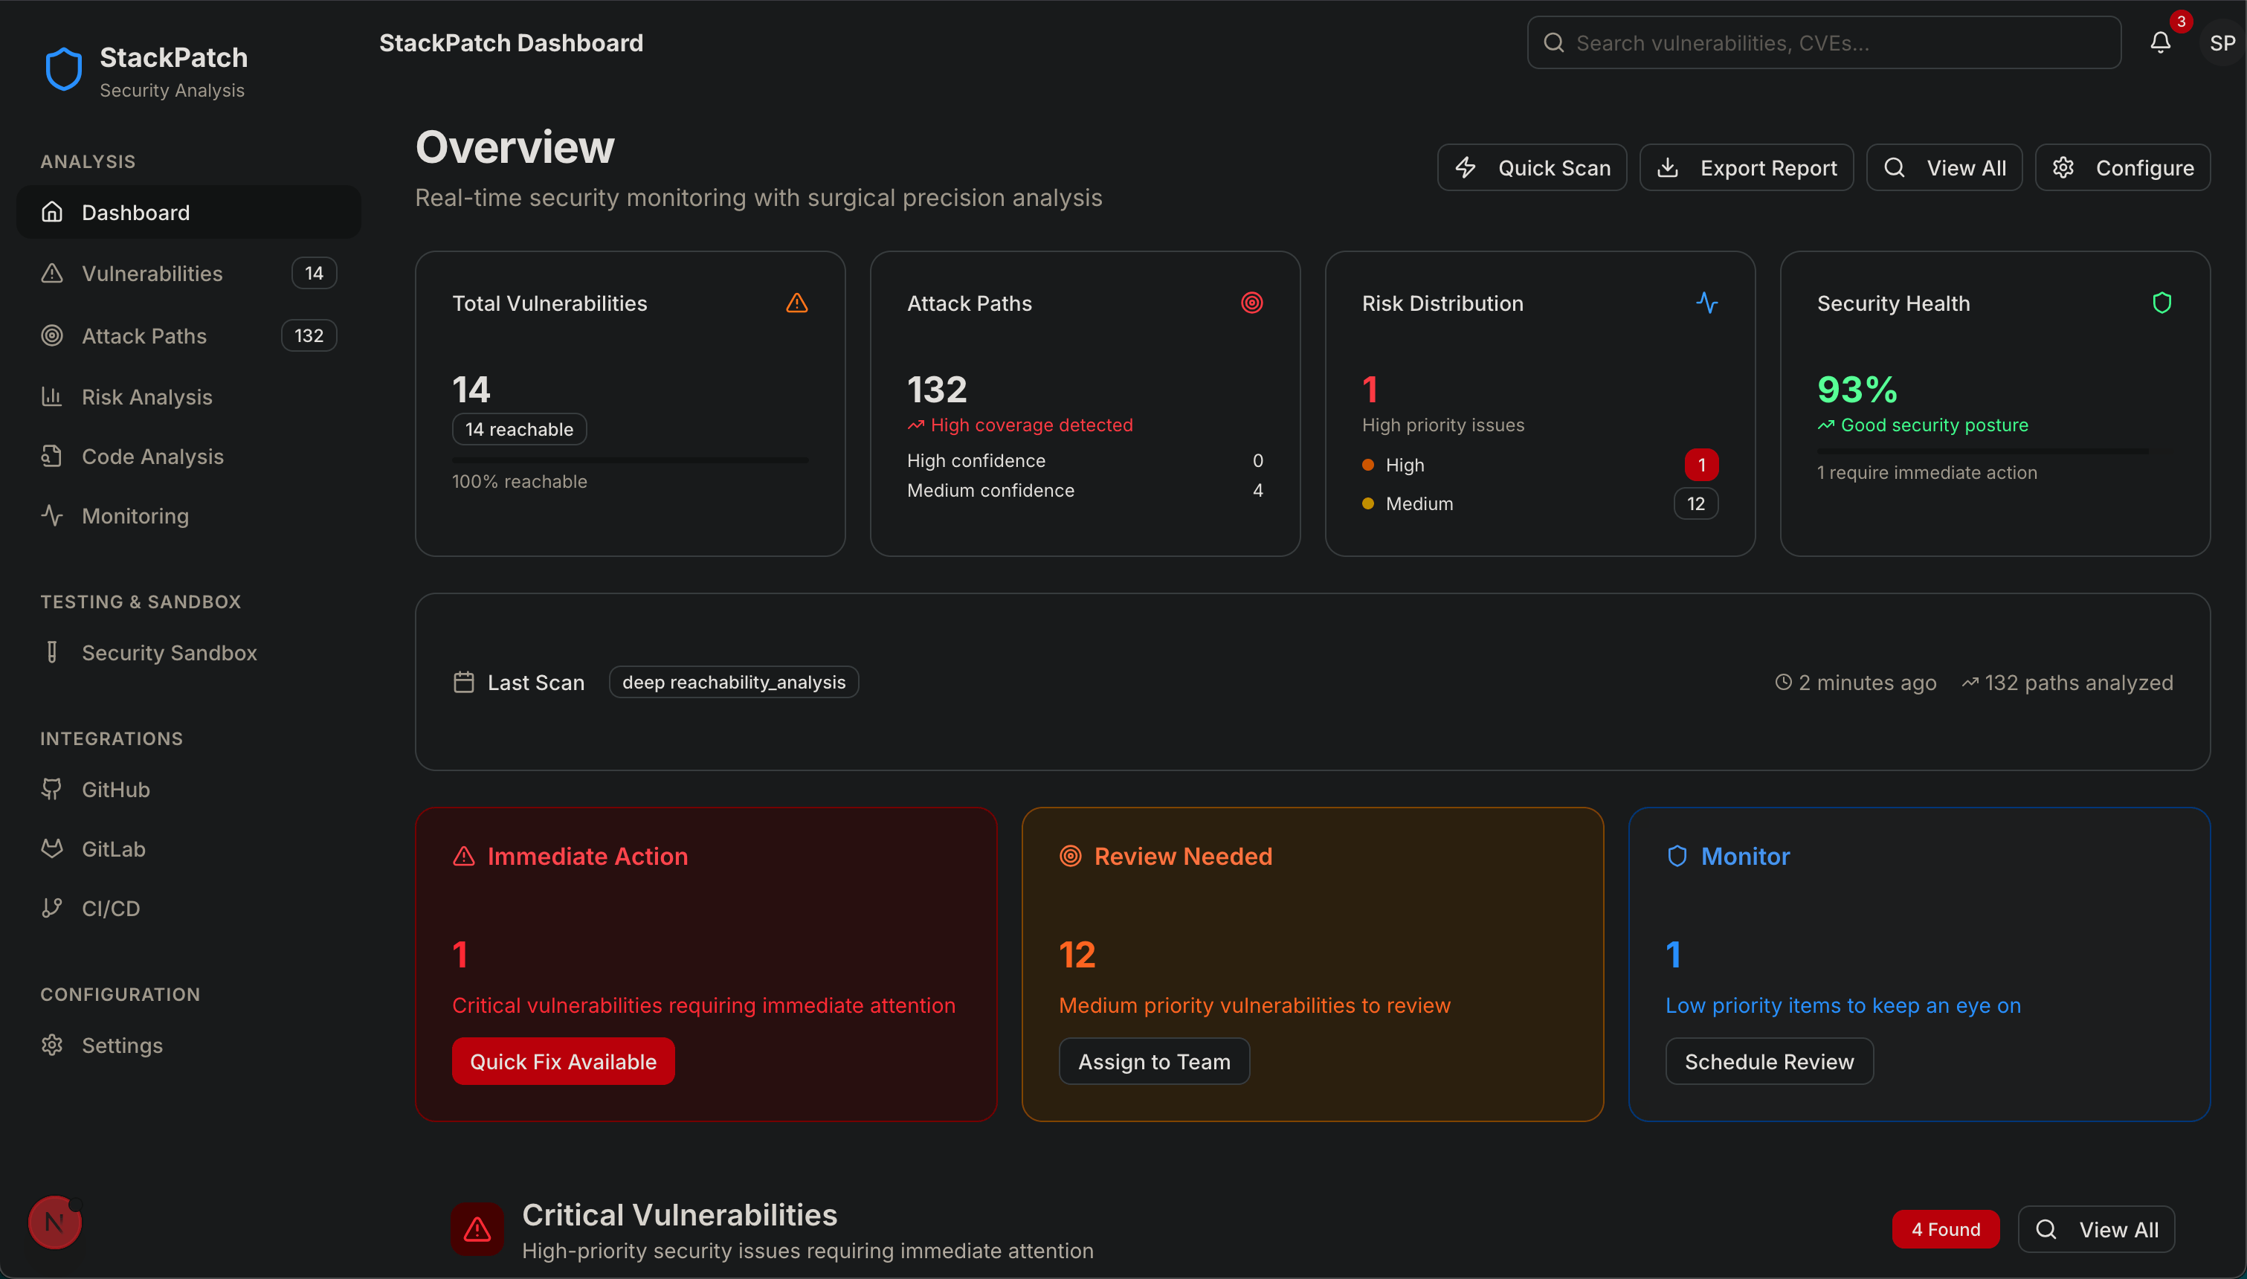The height and width of the screenshot is (1279, 2247).
Task: Click the 14 reachable badge
Action: (519, 428)
